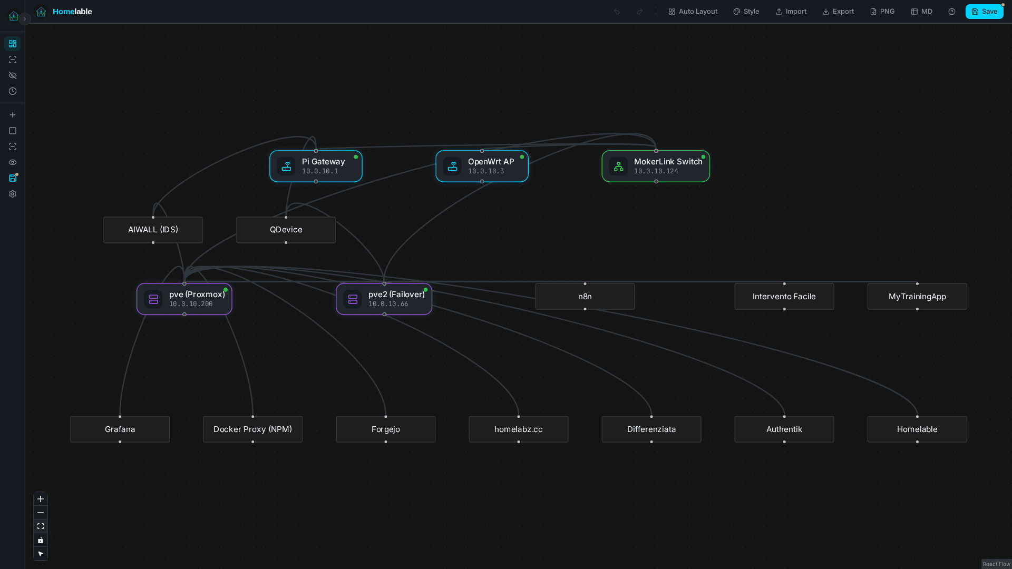Toggle the hide elements crossed-eye icon in sidebar

coord(13,75)
